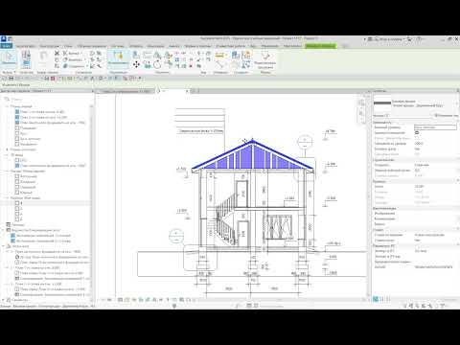Collapse the Floor Plans node in browser

7,106
